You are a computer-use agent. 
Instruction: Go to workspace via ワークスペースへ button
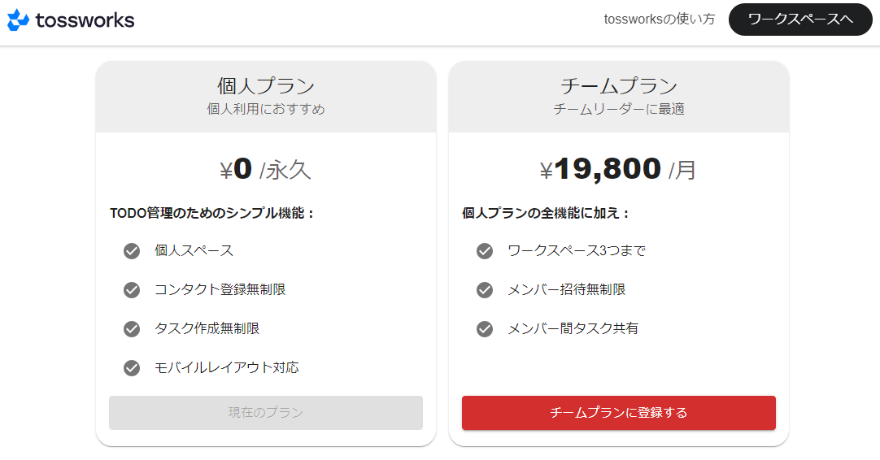point(800,20)
